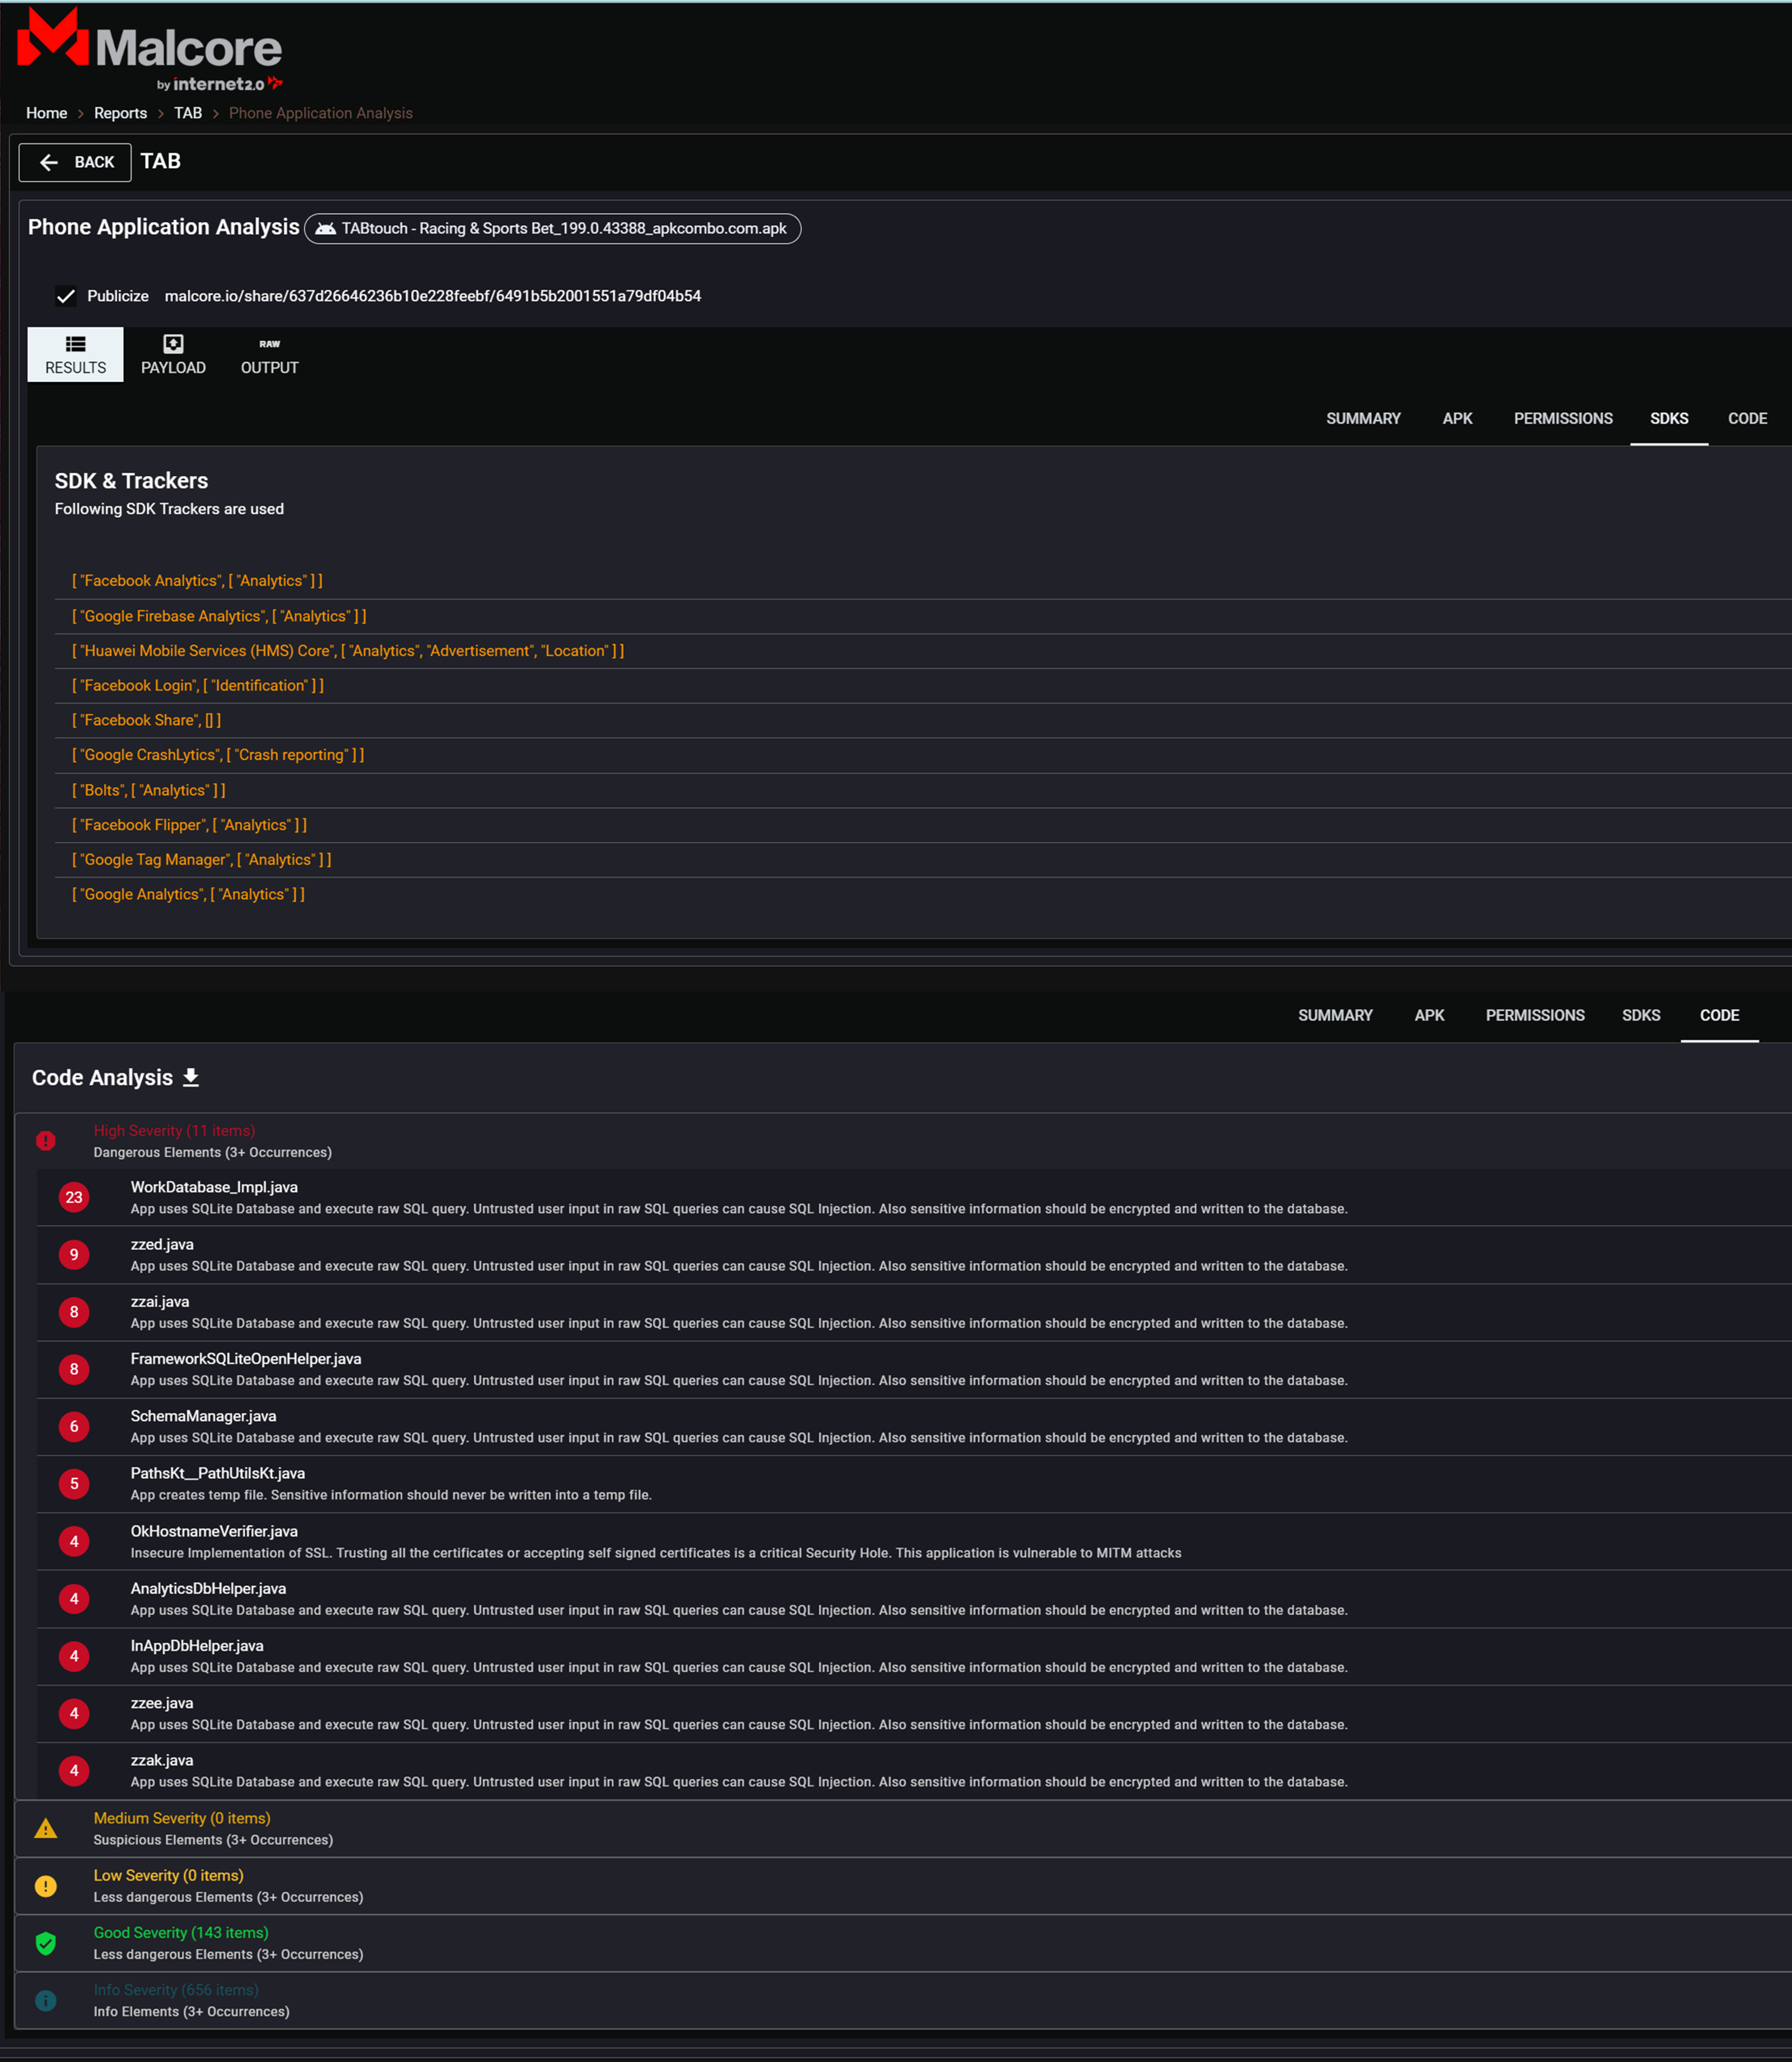
Task: Open the SchemaManager.java entry
Action: point(914,1427)
